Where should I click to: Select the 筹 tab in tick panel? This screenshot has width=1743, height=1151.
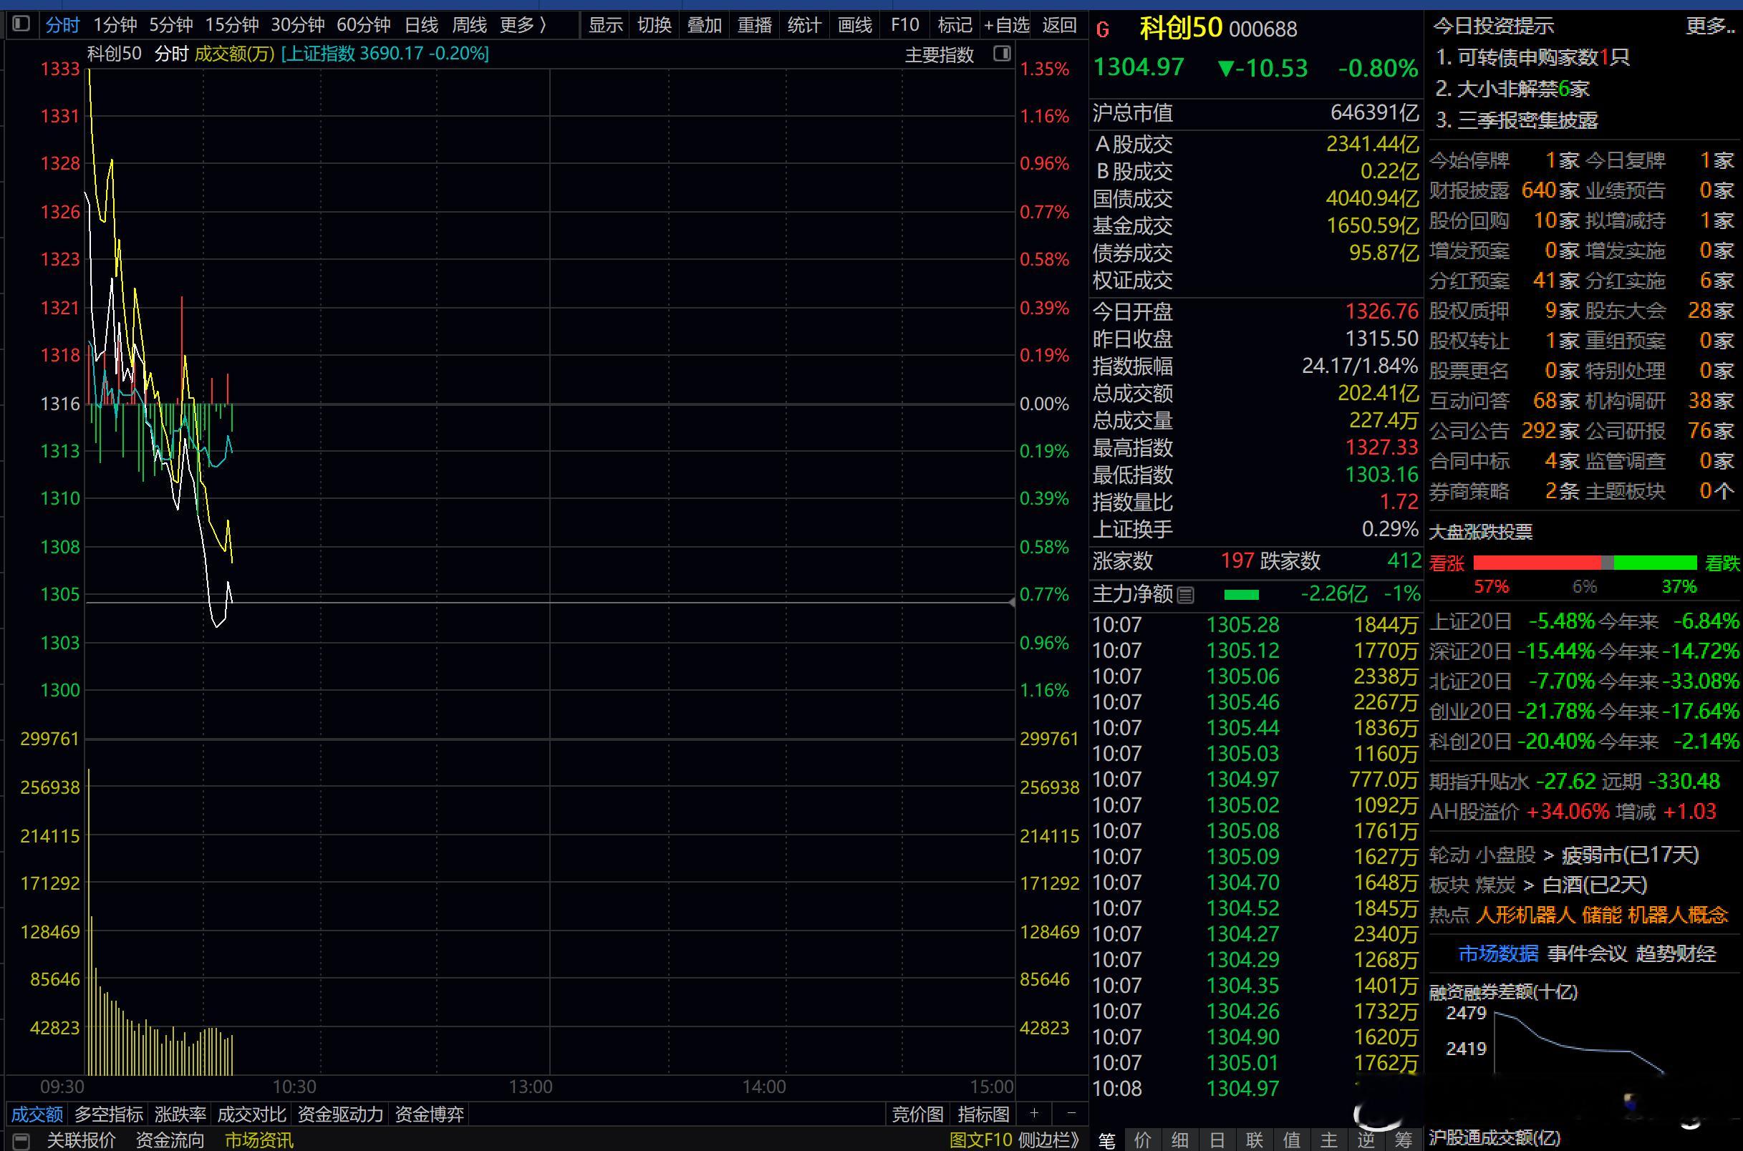1403,1140
